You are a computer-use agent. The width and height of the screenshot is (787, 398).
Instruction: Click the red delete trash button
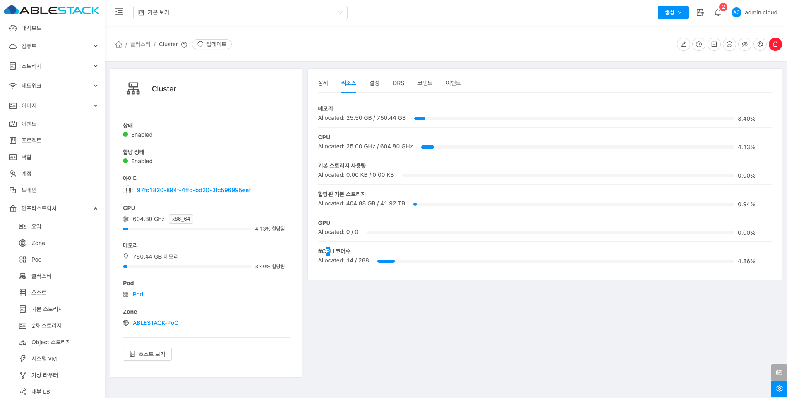(x=775, y=44)
